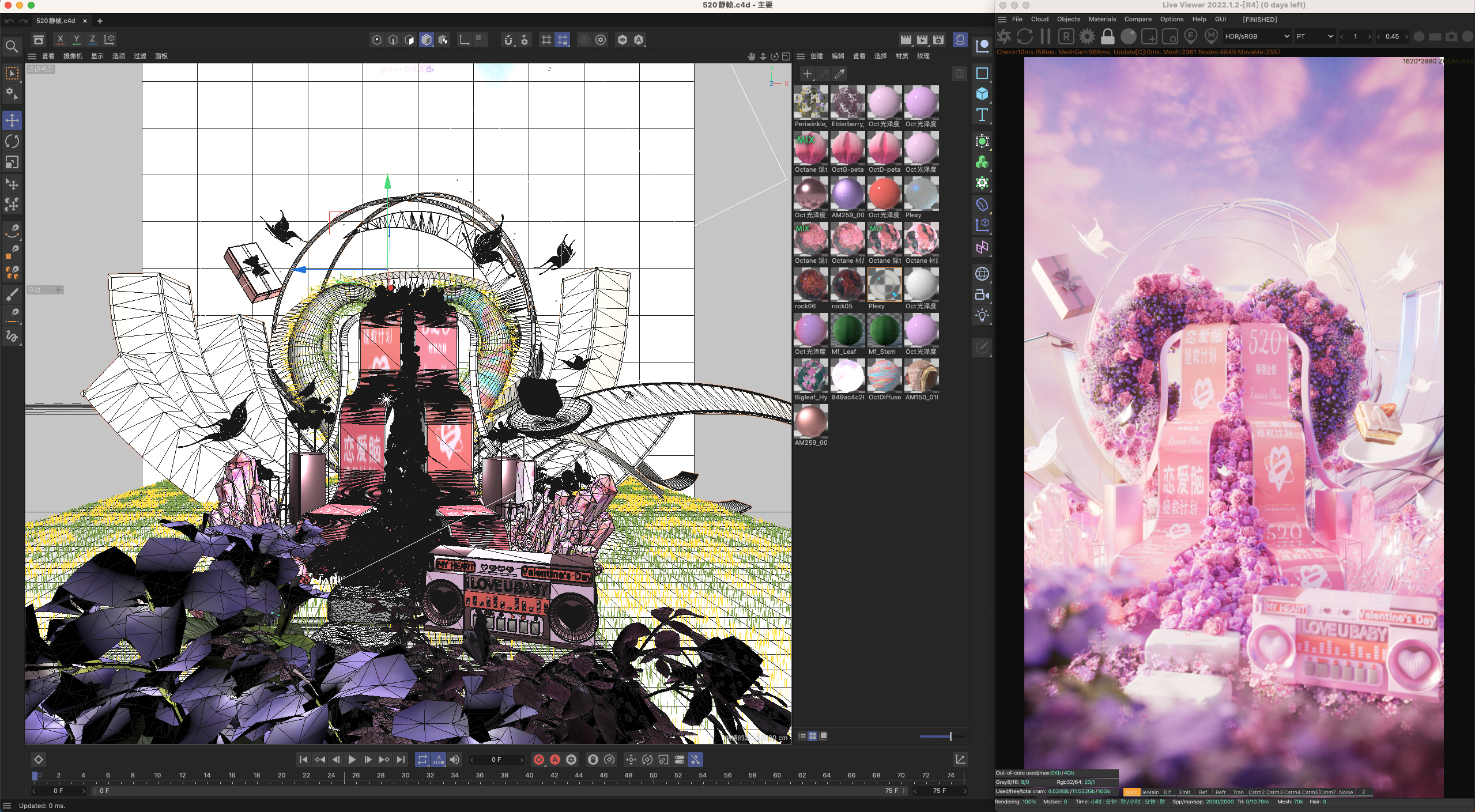Viewport: 1475px width, 812px height.
Task: Select the Rotate tool in left toolbar
Action: pyautogui.click(x=12, y=141)
